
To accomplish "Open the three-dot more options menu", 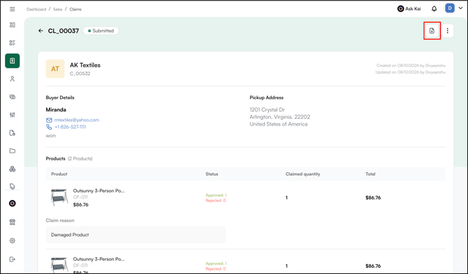I will pos(447,31).
